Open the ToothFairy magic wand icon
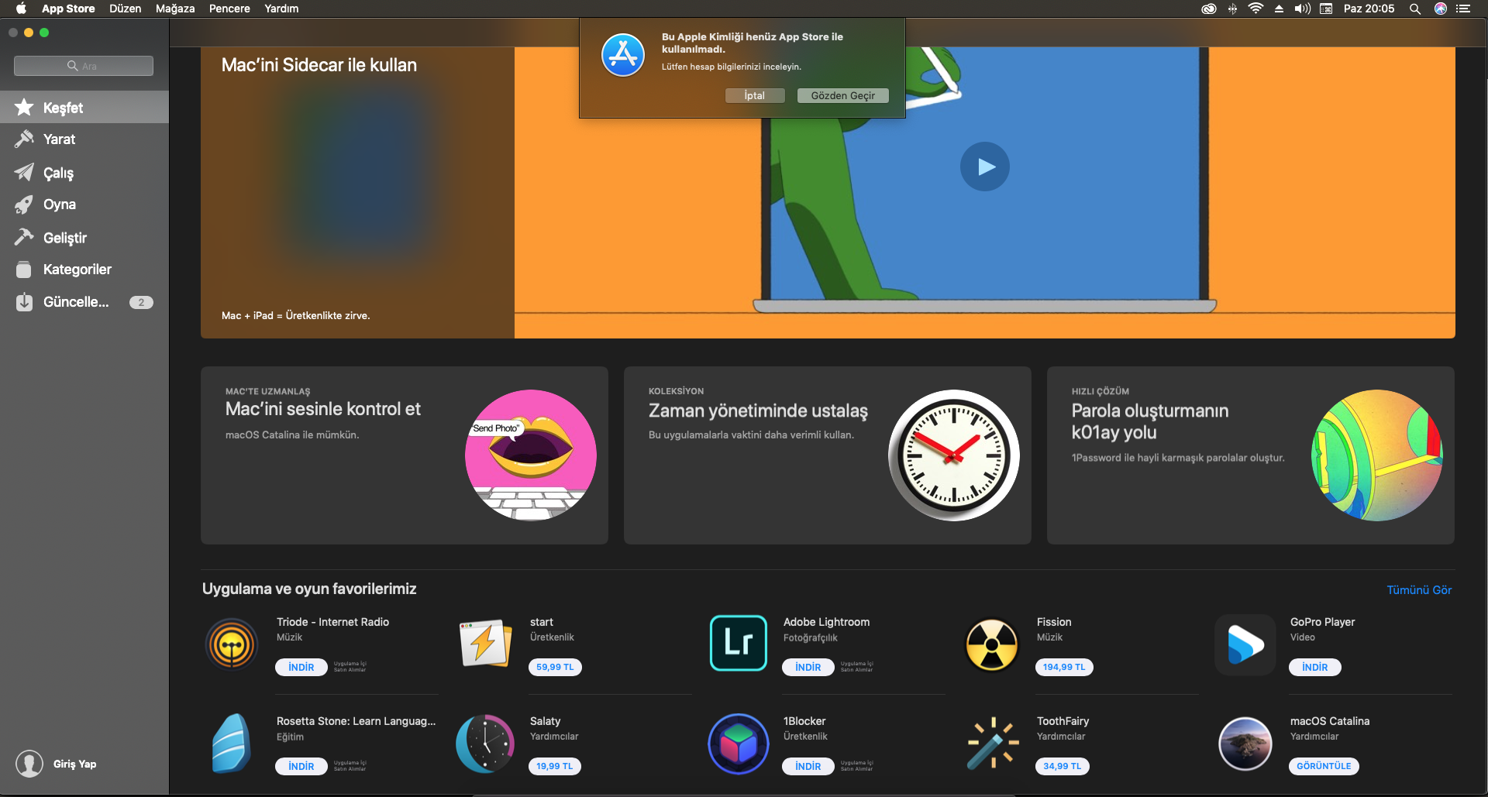Image resolution: width=1488 pixels, height=797 pixels. [992, 744]
